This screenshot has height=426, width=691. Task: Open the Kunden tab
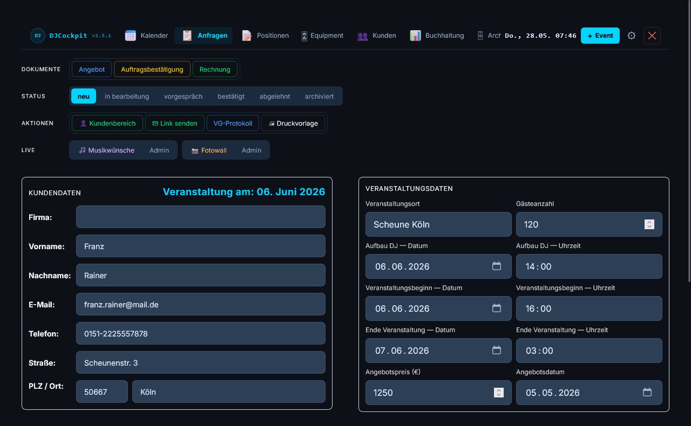click(x=376, y=36)
